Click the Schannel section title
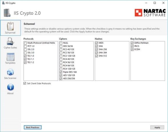The image size is (168, 132). click(29, 24)
